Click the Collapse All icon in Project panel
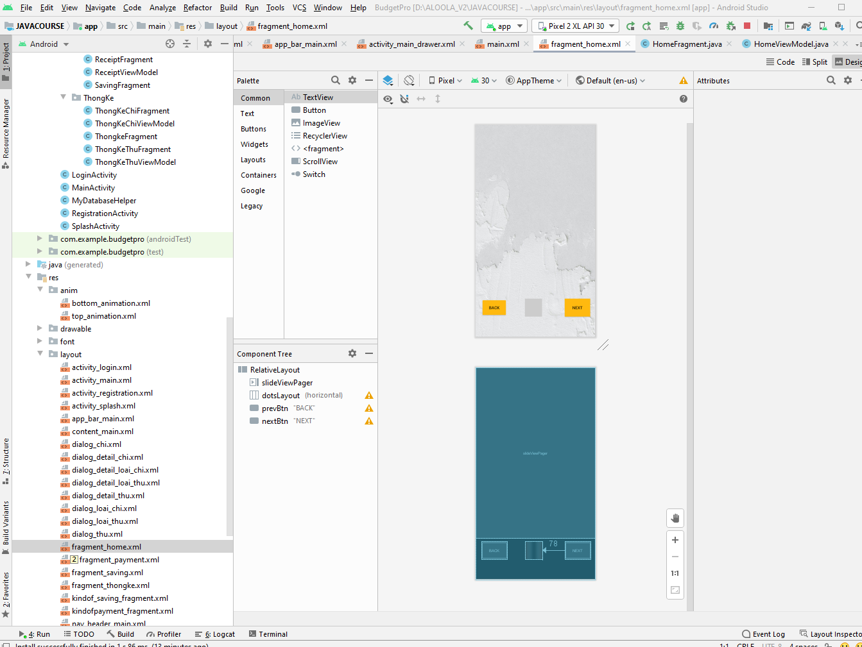The width and height of the screenshot is (862, 647). (187, 44)
